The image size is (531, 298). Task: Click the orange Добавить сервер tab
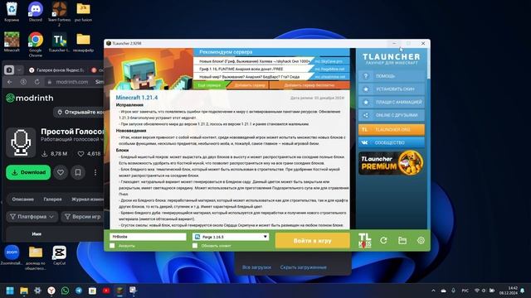[x=250, y=85]
